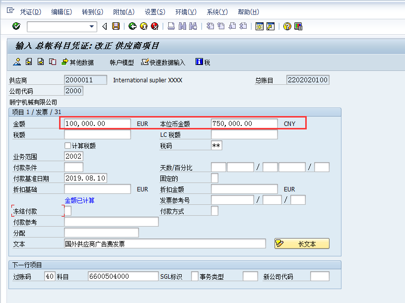Click the 付款参考 input field

click(111, 222)
